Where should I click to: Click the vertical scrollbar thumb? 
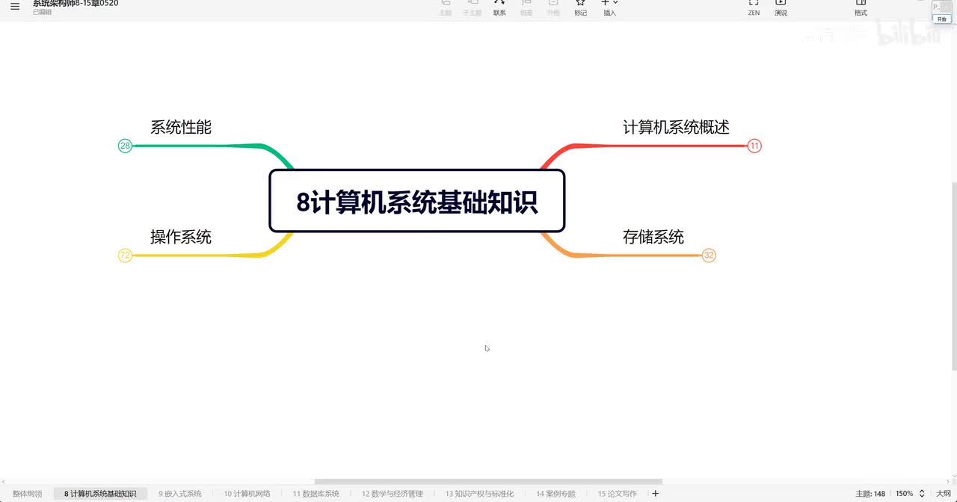pyautogui.click(x=954, y=276)
